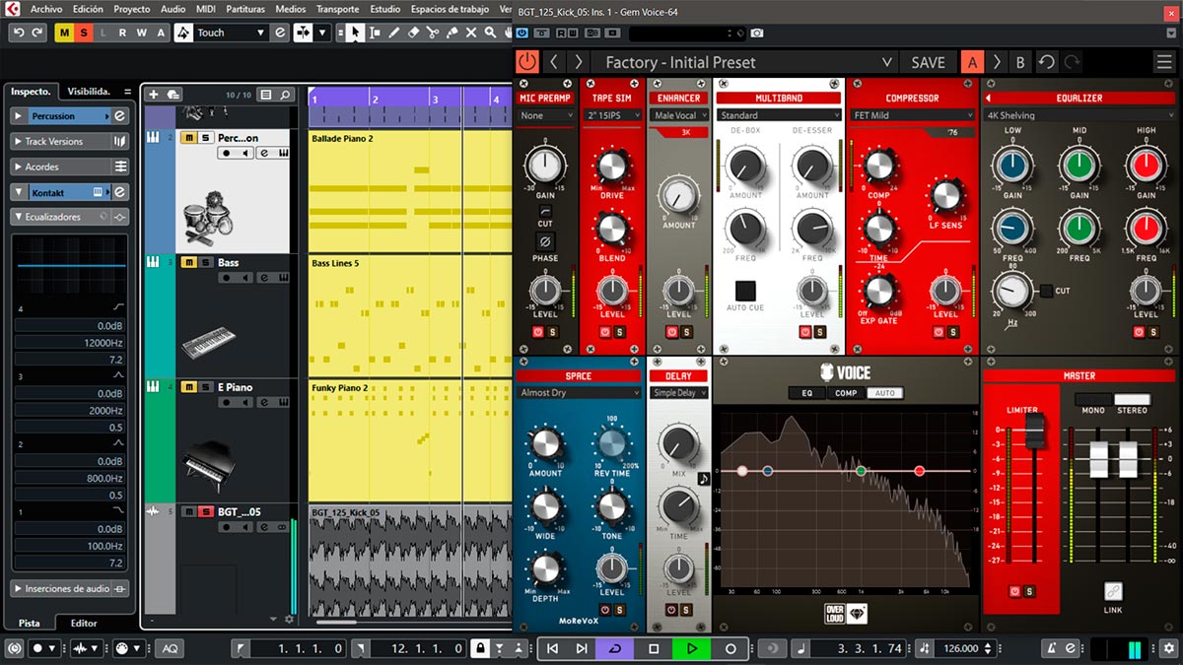Click the tempo value 126.000
1183x665 pixels.
pyautogui.click(x=960, y=648)
